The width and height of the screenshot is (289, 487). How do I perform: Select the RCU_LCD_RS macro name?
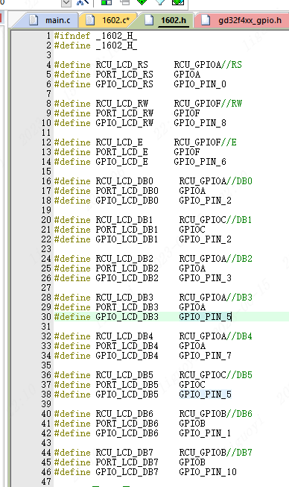coord(122,65)
